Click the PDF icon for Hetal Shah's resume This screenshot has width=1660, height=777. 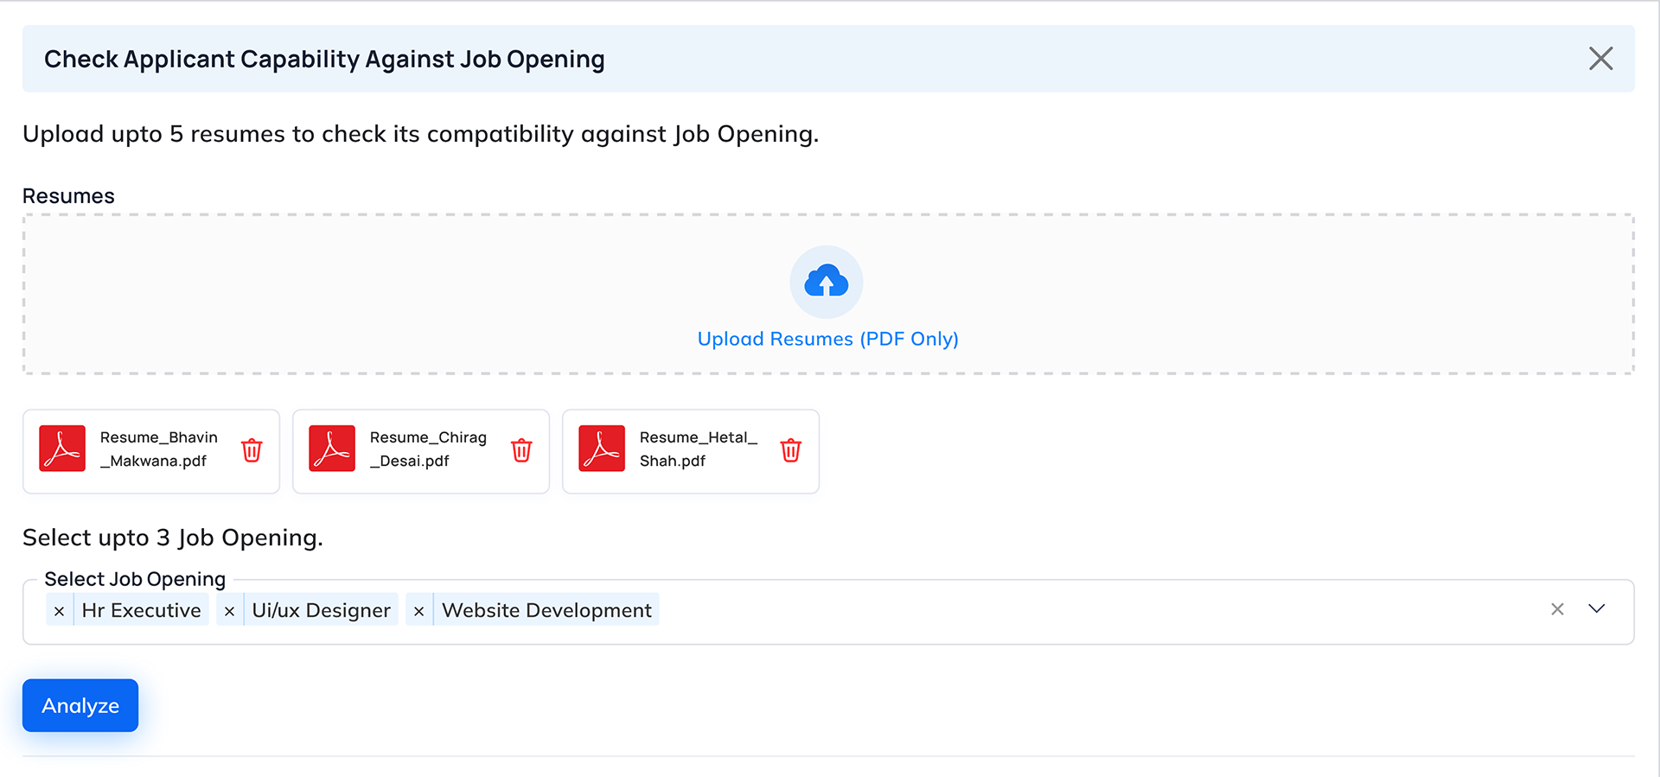tap(602, 449)
